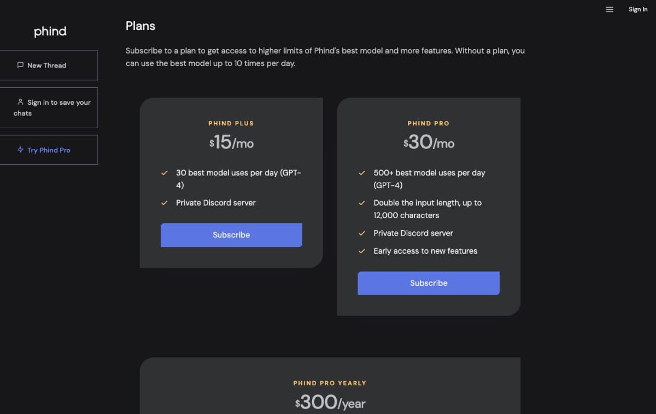656x414 pixels.
Task: Click the Plans page heading
Action: 140,26
